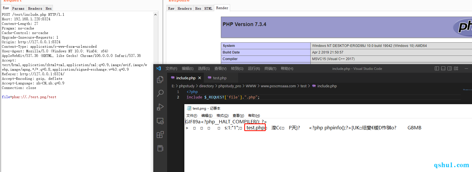The height and width of the screenshot is (172, 472).
Task: Click the request panel scroll-up arrow
Action: pos(155,15)
